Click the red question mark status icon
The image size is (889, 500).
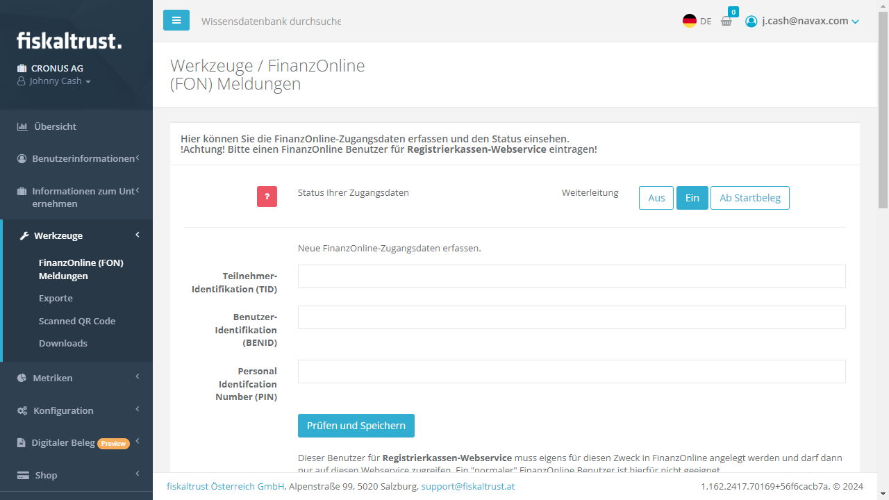point(267,197)
